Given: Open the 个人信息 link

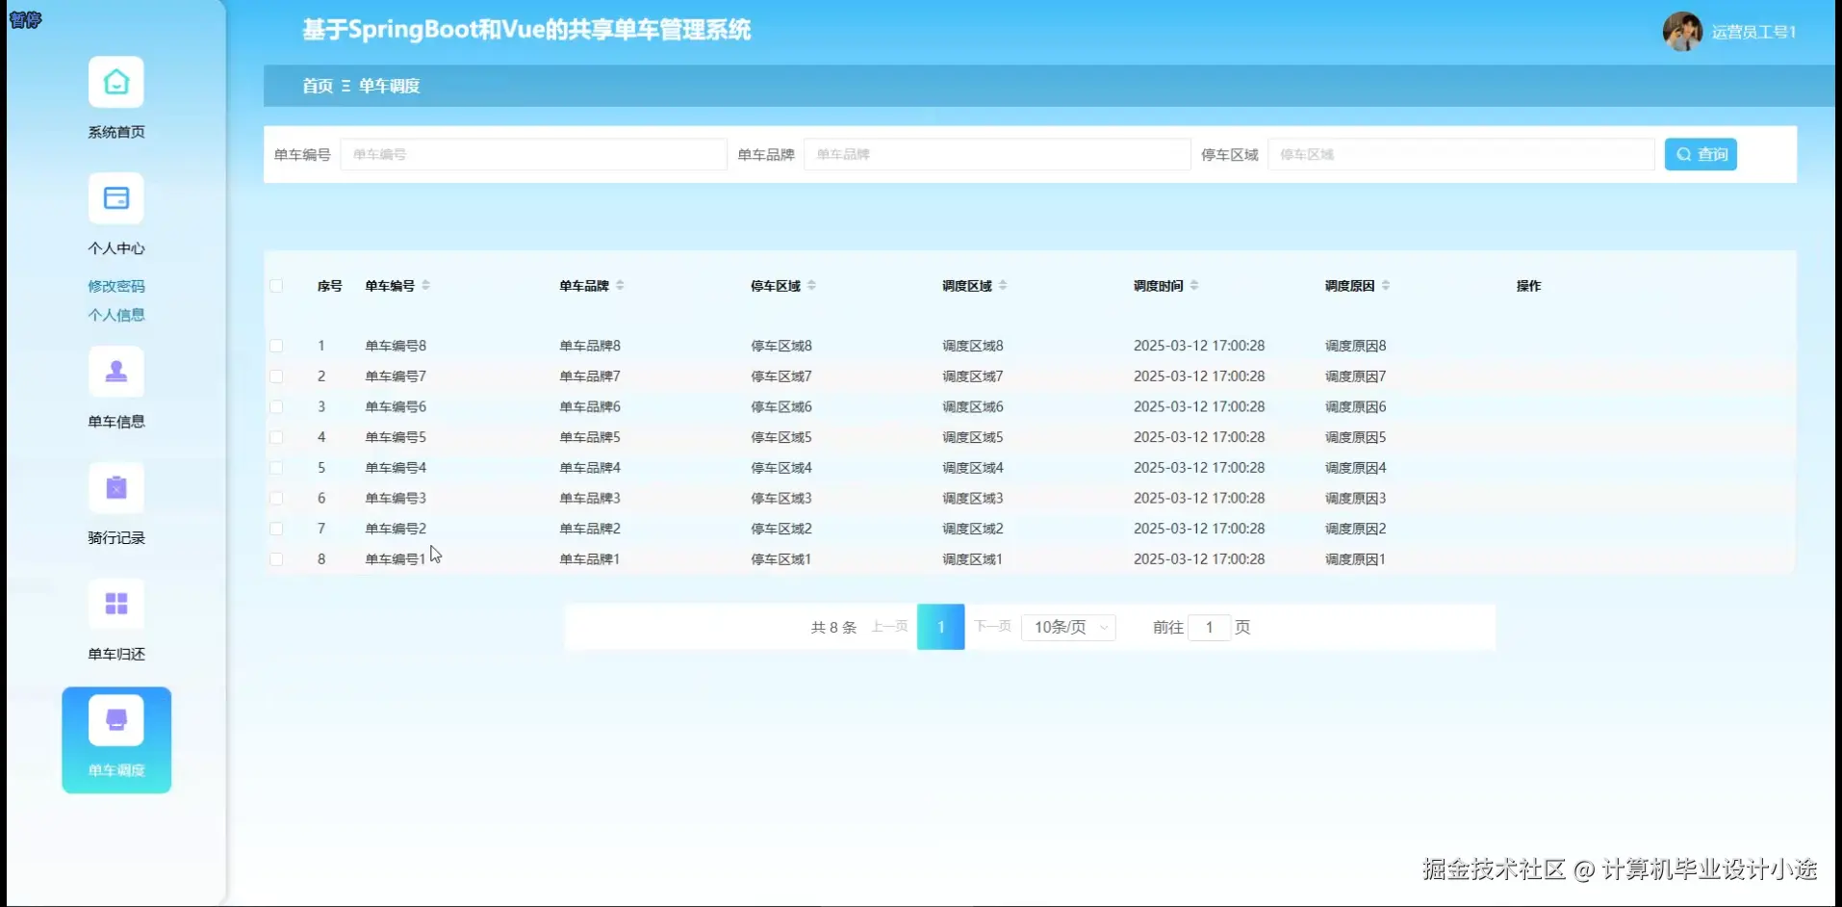Looking at the screenshot, I should point(116,315).
